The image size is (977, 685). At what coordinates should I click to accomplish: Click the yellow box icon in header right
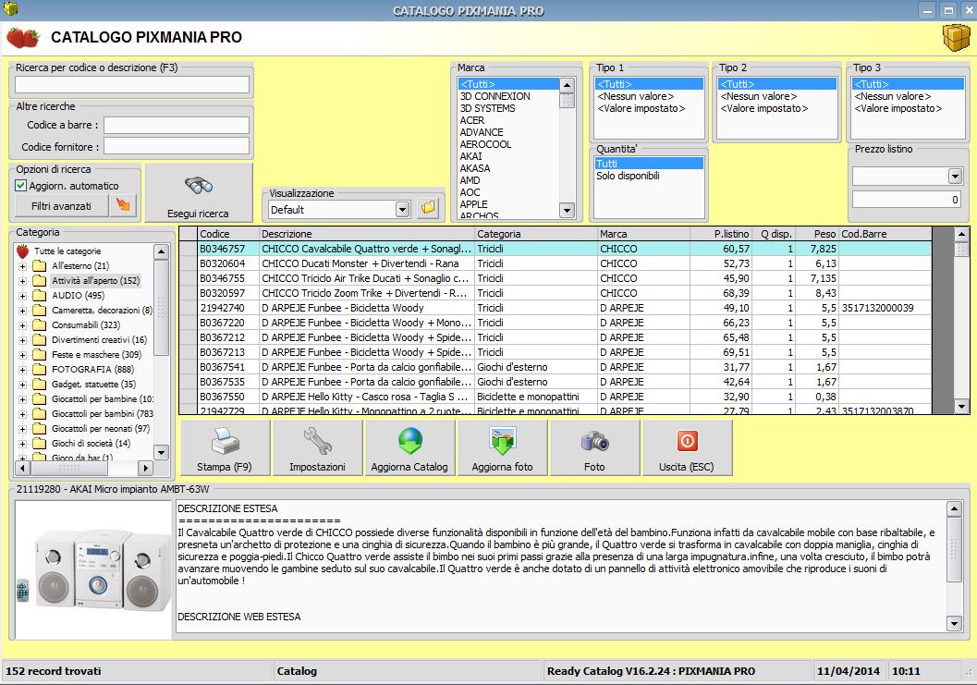coord(955,37)
